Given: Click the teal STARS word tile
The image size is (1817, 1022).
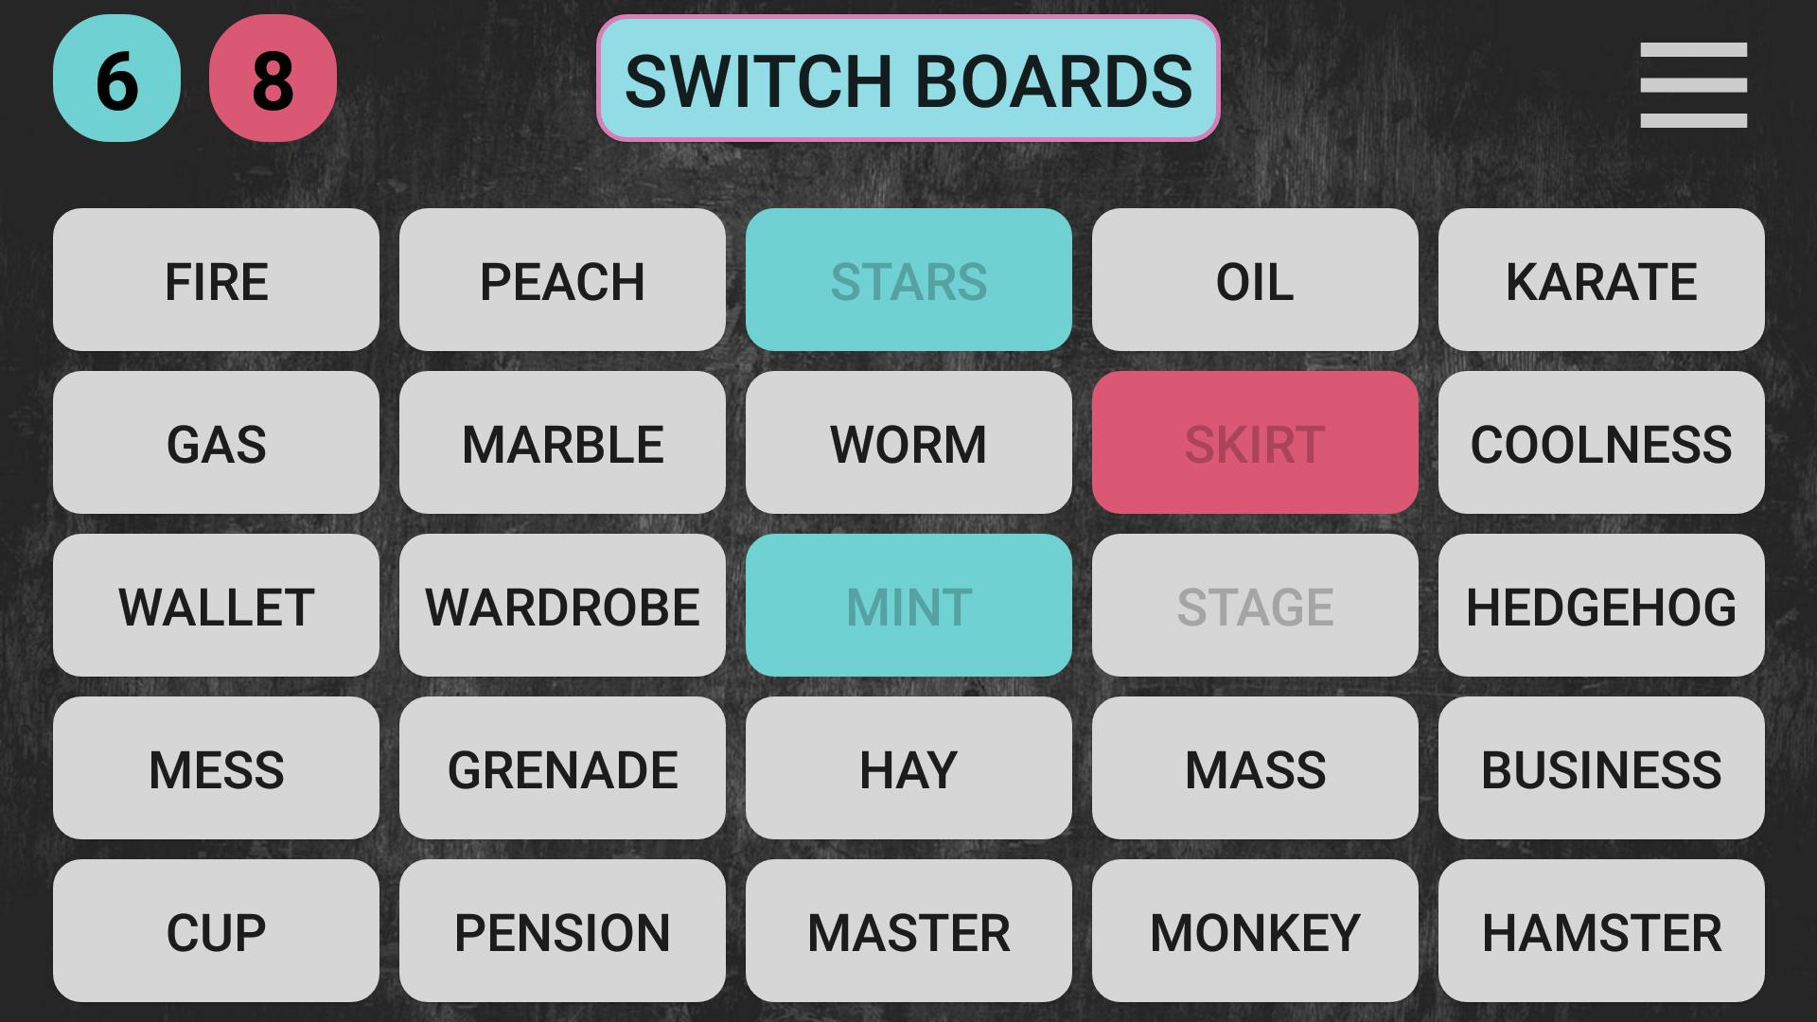Looking at the screenshot, I should tap(908, 279).
